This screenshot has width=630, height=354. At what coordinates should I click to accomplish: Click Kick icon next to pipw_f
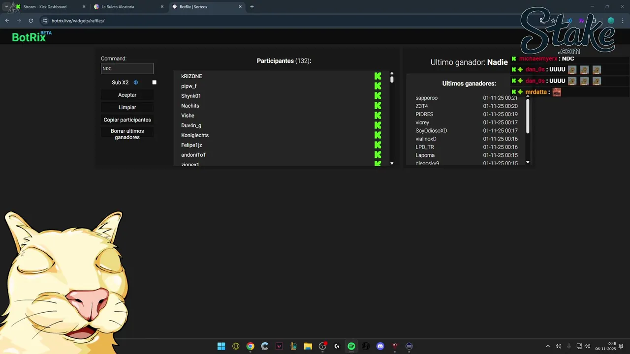pyautogui.click(x=378, y=86)
